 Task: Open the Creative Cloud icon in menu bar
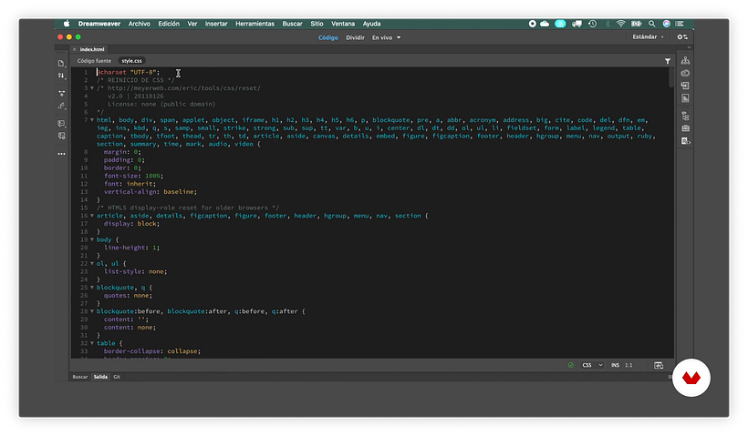(x=545, y=24)
